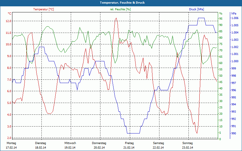Click the '70' humidity axis value

click(221, 50)
